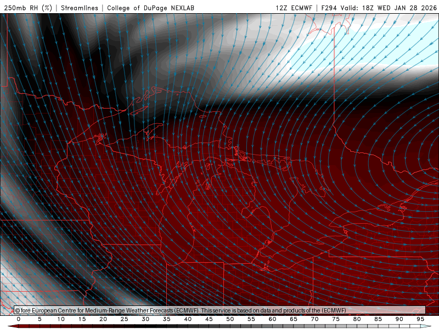This screenshot has height=329, width=439.
Task: Click the "F294" forecast hour label
Action: (x=329, y=8)
